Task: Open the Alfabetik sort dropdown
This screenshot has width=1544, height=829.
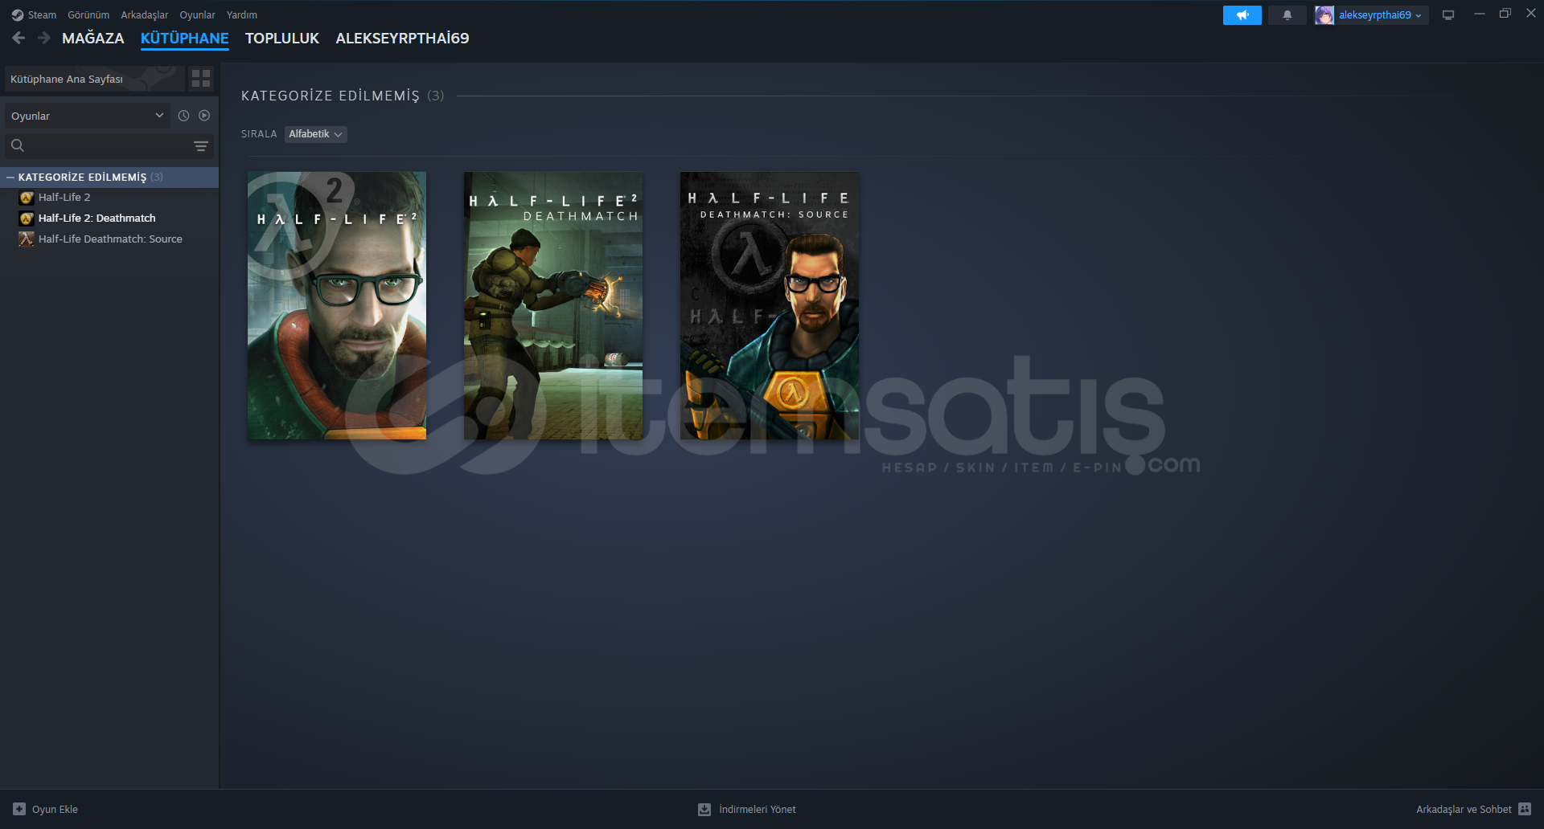Action: pyautogui.click(x=315, y=134)
